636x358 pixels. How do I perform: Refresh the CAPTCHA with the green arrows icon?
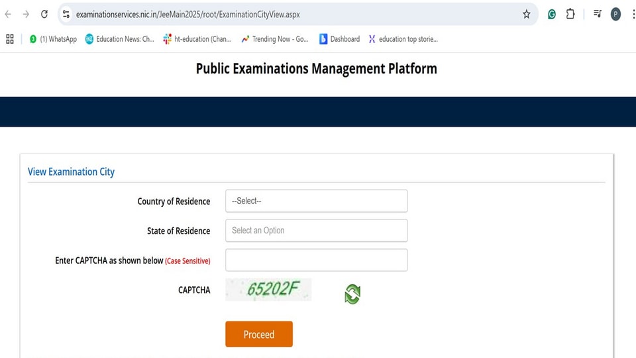[352, 294]
